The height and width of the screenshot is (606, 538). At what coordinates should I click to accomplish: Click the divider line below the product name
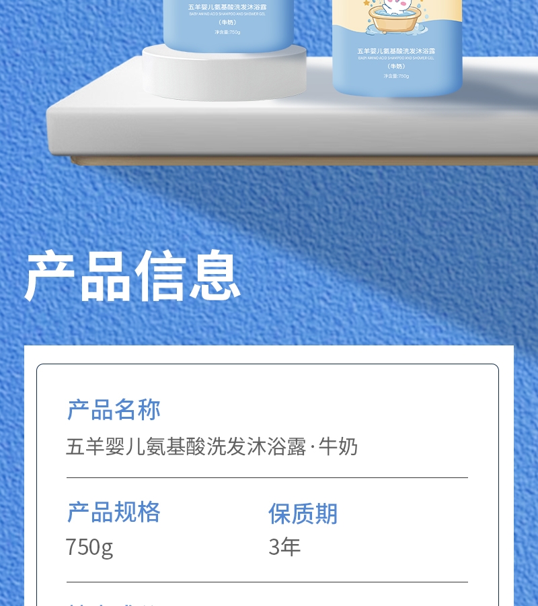(x=267, y=477)
